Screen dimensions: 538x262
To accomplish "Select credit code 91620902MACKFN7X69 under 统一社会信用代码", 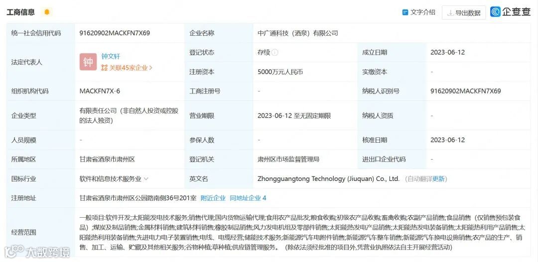I will (115, 33).
